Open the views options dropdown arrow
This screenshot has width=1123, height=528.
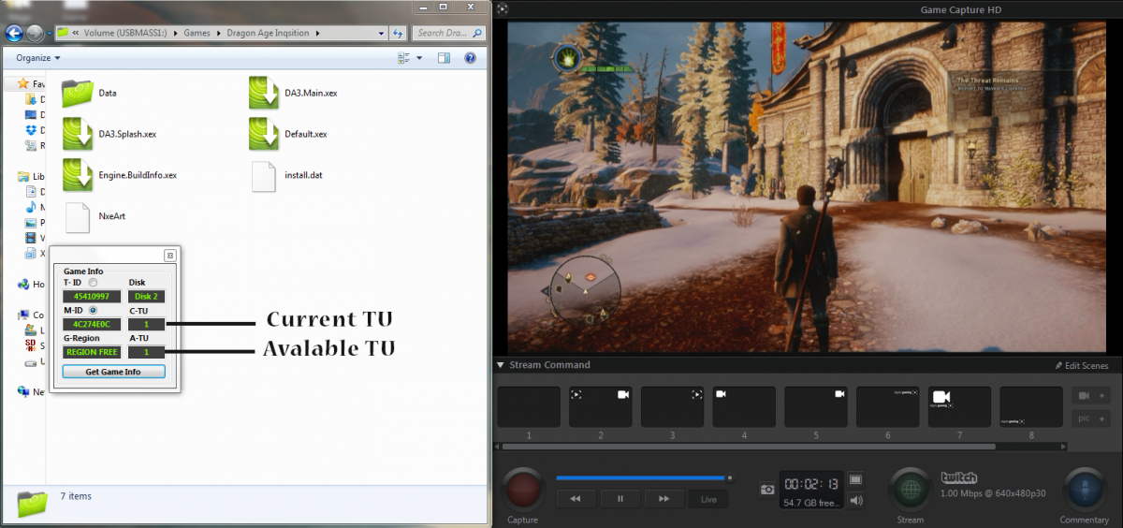(419, 58)
